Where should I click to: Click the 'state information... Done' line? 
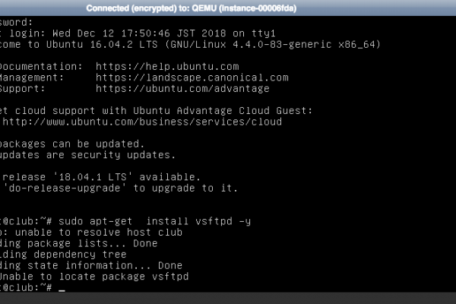tap(91, 265)
